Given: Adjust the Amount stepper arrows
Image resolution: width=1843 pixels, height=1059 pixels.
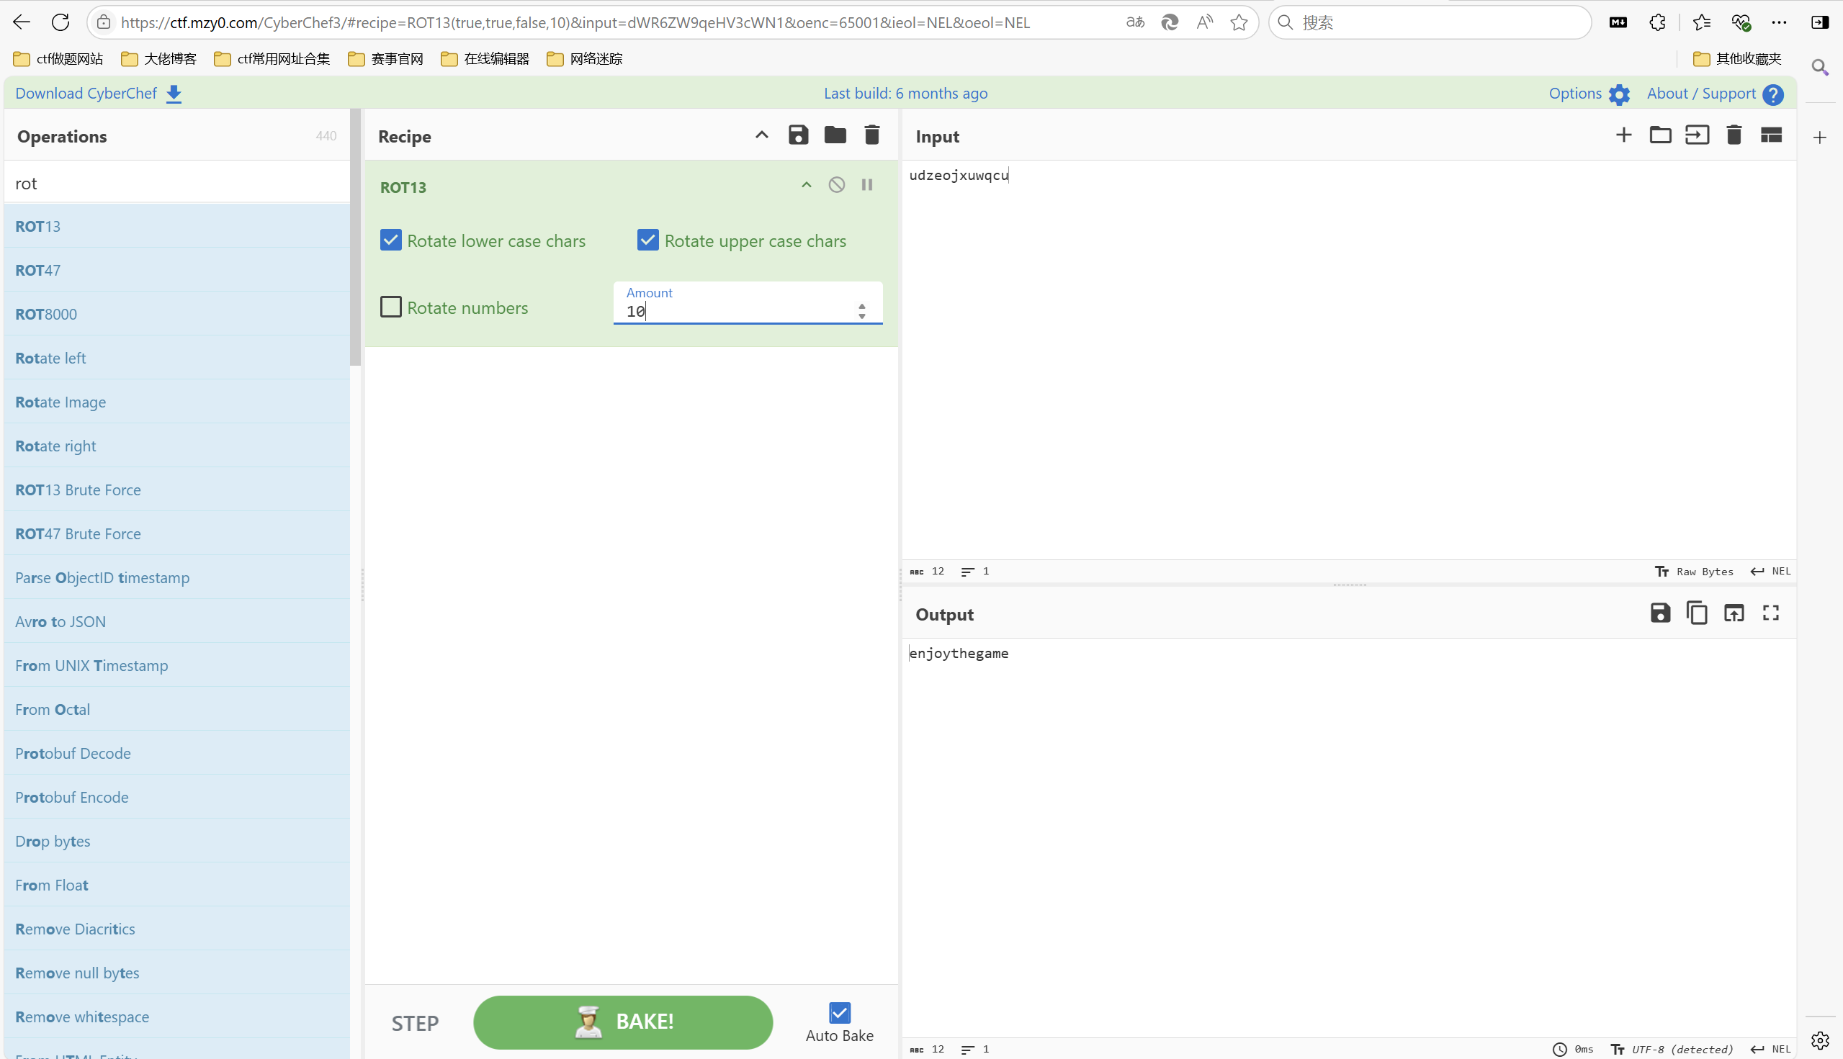Looking at the screenshot, I should pyautogui.click(x=861, y=311).
